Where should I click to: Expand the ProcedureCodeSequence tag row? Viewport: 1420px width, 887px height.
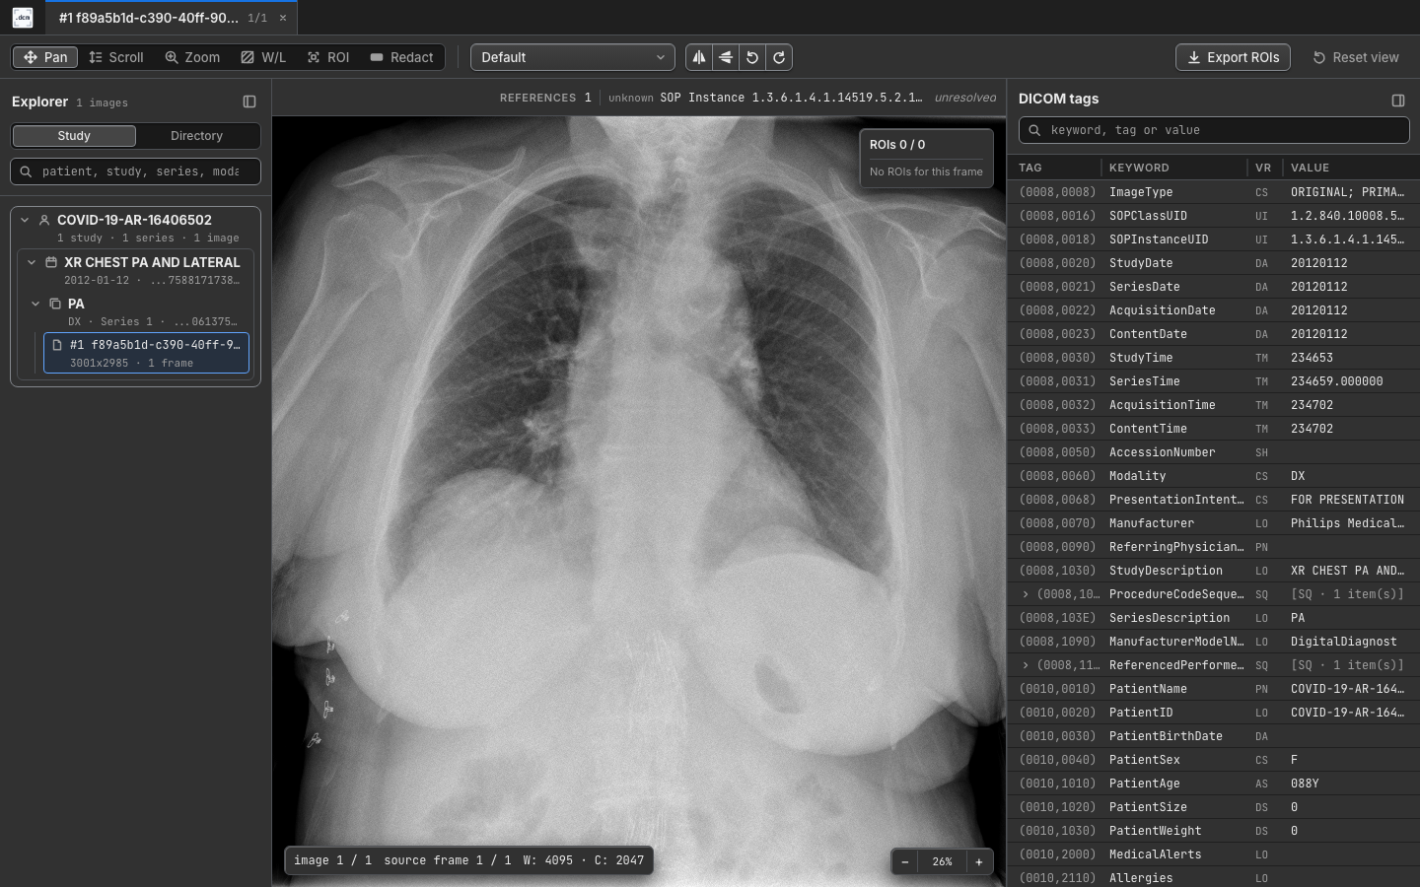click(x=1026, y=594)
